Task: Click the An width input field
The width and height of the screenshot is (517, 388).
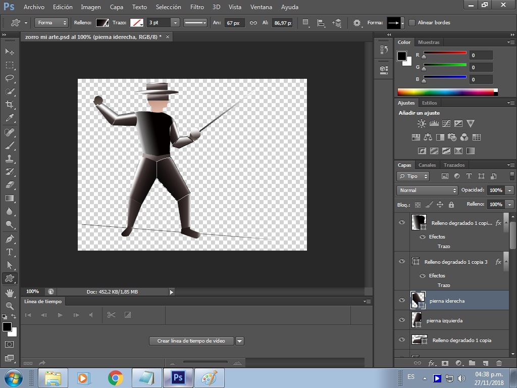Action: click(234, 23)
